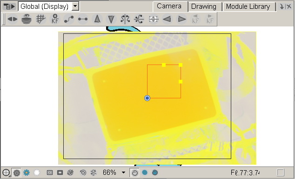This screenshot has height=179, width=295.
Task: Set constant segment straight-line keyframe icon
Action: (83, 19)
